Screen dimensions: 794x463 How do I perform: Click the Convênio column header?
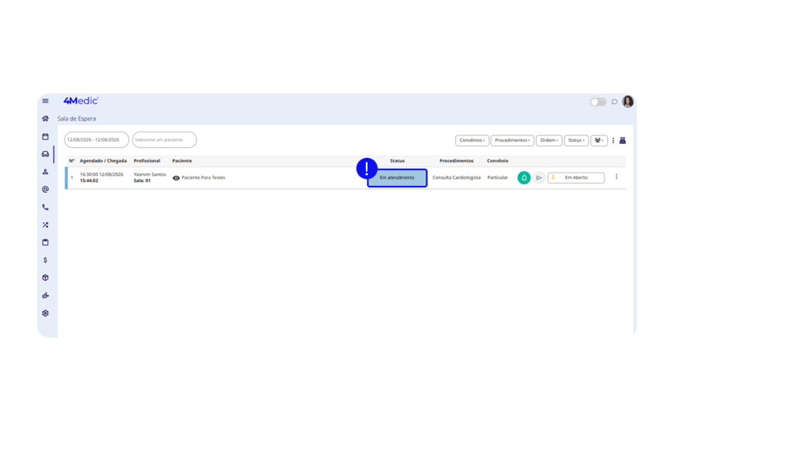[497, 161]
